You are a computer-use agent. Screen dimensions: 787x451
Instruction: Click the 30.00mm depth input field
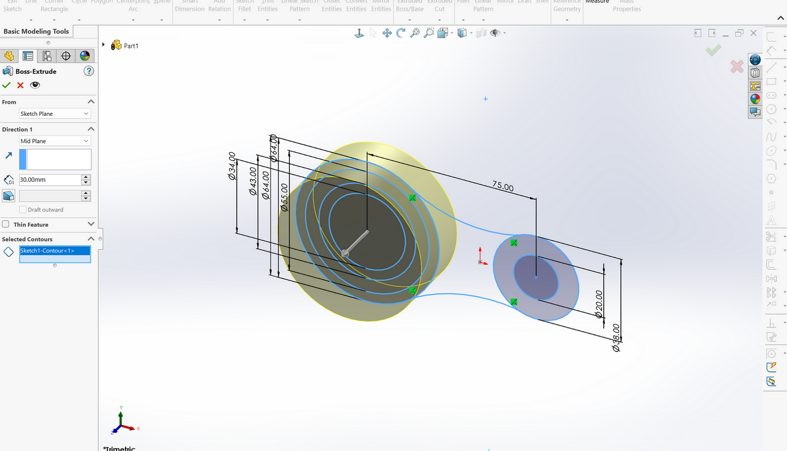coord(50,180)
